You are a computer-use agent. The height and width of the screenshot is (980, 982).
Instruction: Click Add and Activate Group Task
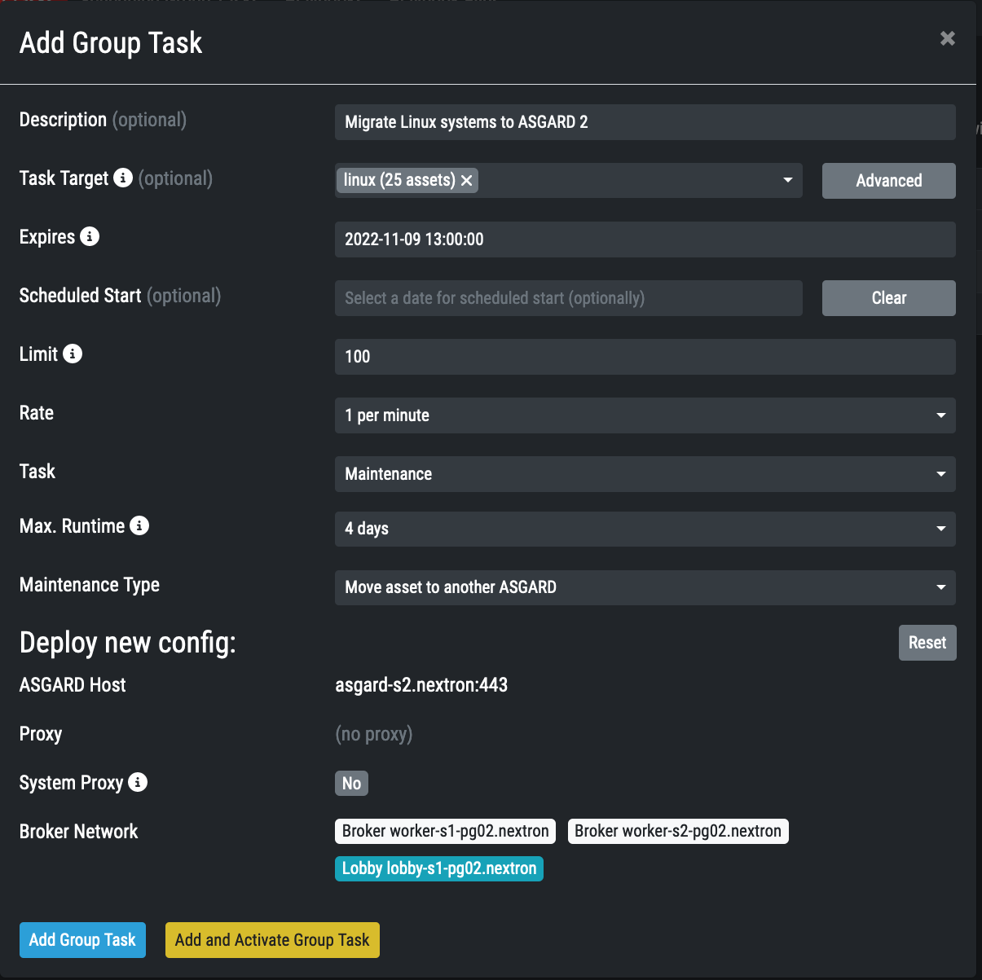click(272, 940)
